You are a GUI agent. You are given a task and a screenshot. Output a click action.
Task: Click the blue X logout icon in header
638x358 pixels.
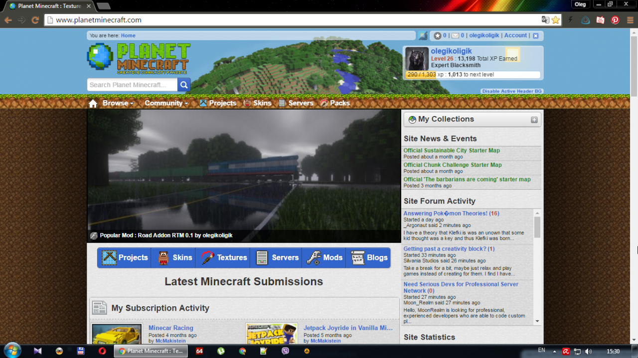(535, 35)
